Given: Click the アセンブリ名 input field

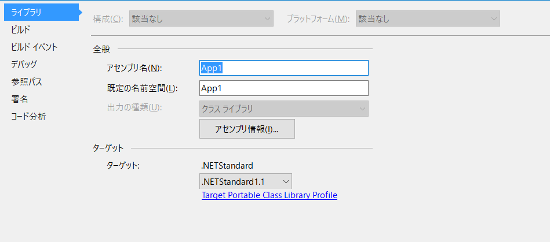Looking at the screenshot, I should (x=284, y=68).
